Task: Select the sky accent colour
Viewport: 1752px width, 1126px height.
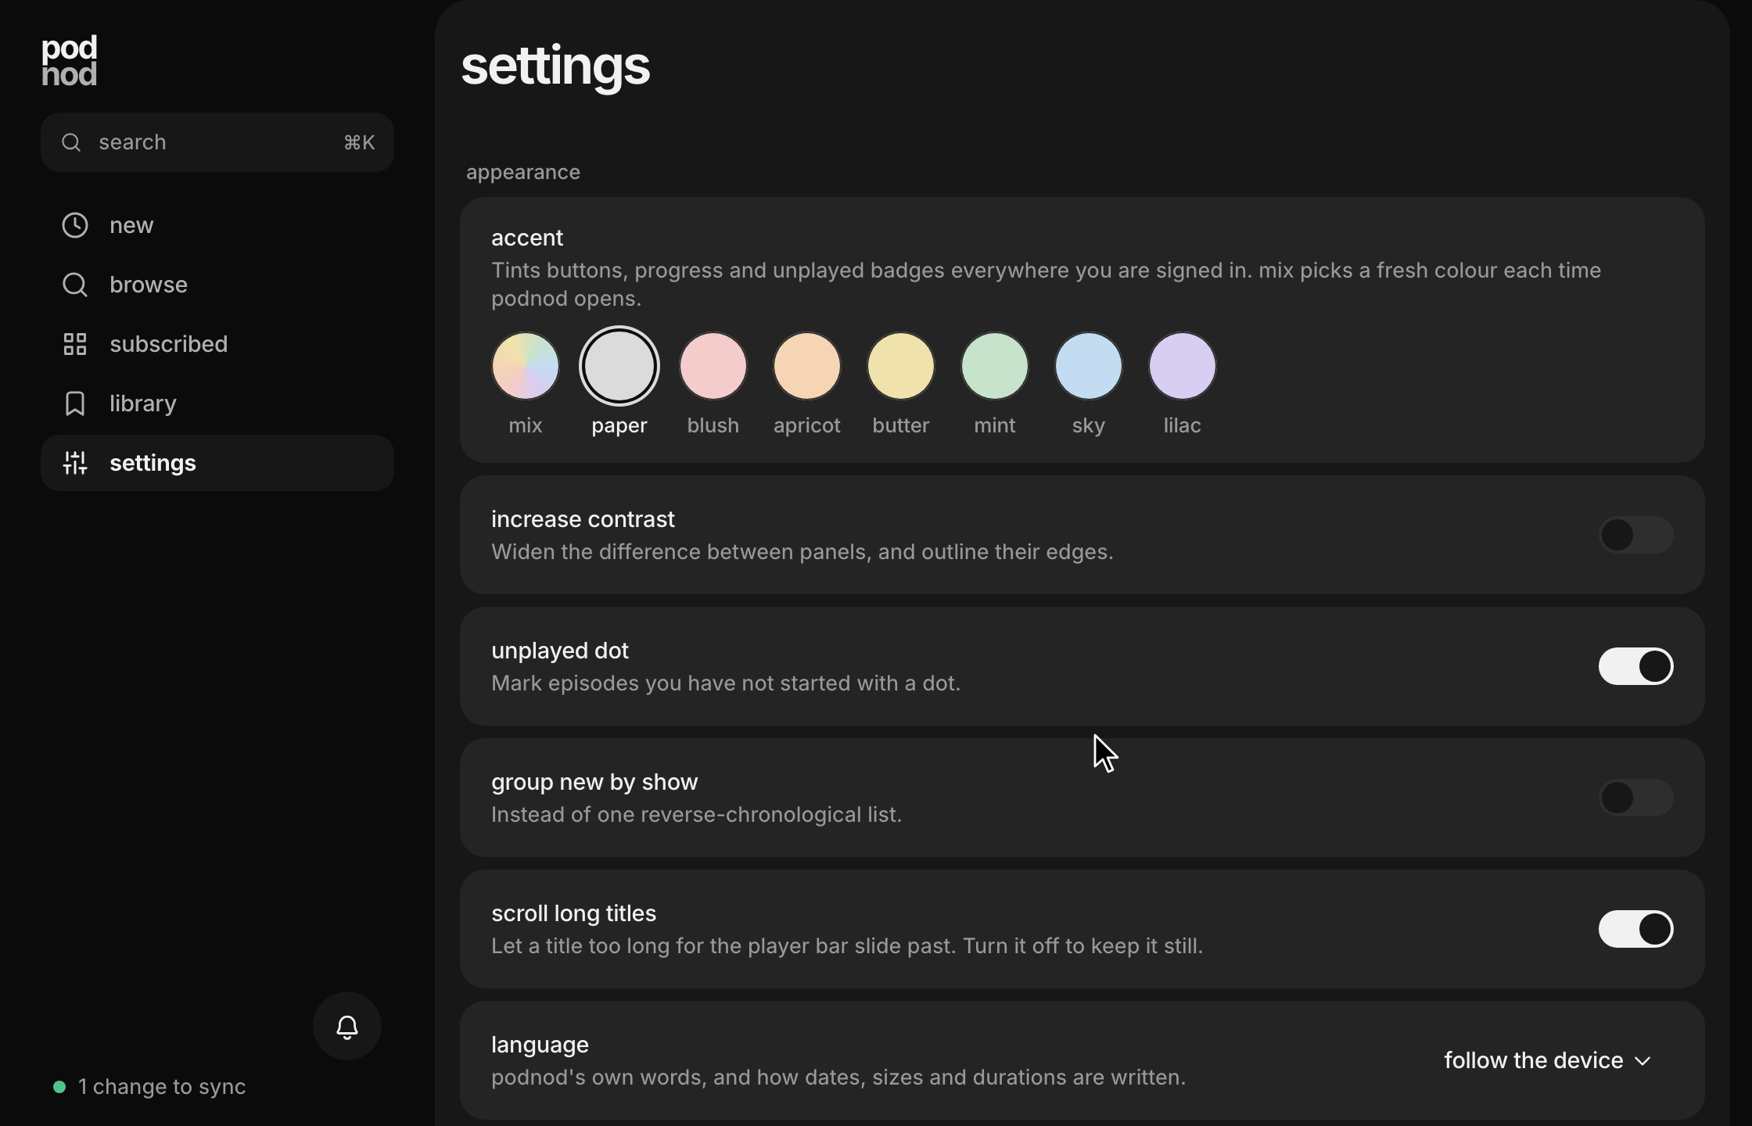Action: click(x=1089, y=366)
